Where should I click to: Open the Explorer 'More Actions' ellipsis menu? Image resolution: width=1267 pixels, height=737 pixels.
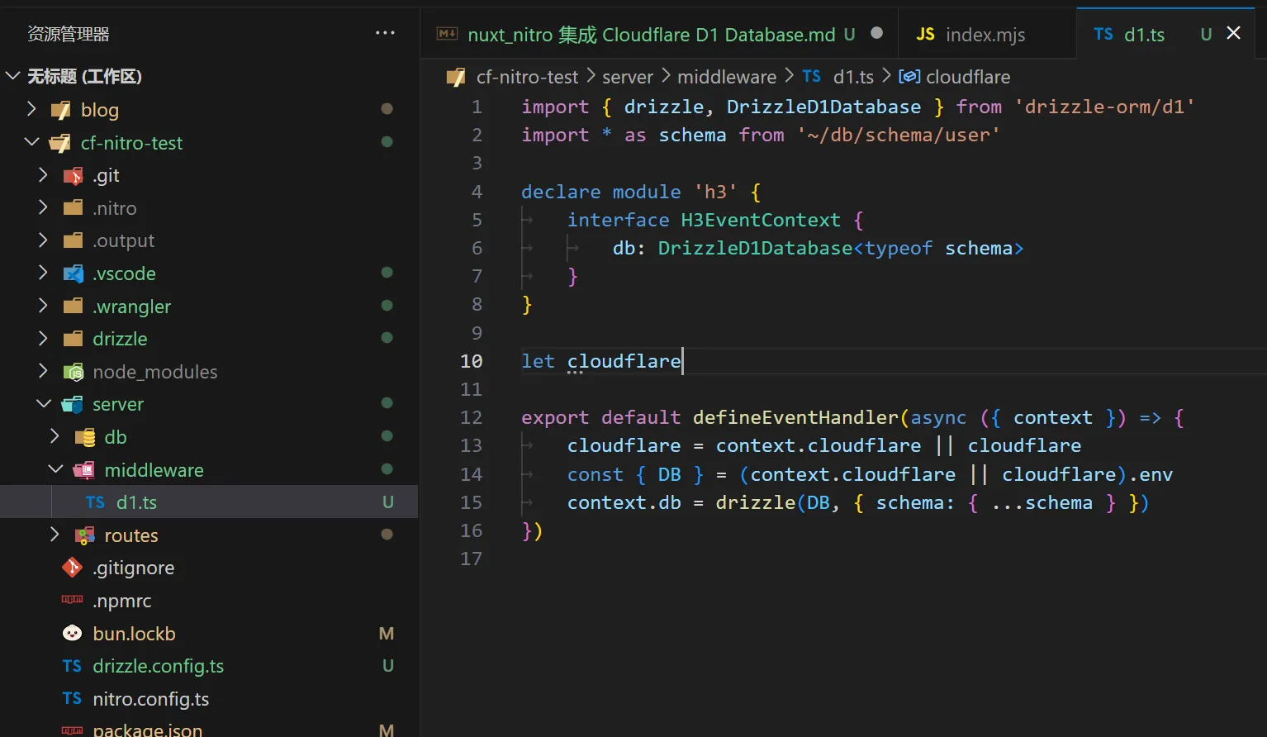click(x=384, y=32)
